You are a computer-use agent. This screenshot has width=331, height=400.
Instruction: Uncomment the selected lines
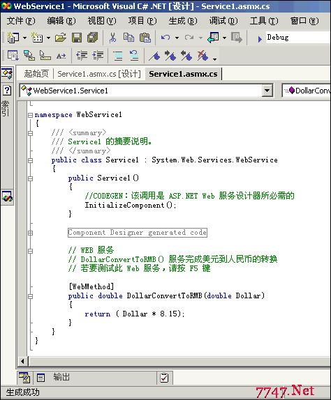tap(134, 55)
